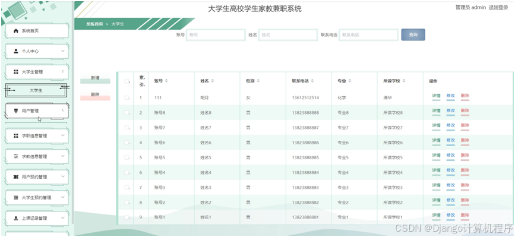Image resolution: width=515 pixels, height=237 pixels.
Task: Check the row for 账号7
Action: click(127, 128)
